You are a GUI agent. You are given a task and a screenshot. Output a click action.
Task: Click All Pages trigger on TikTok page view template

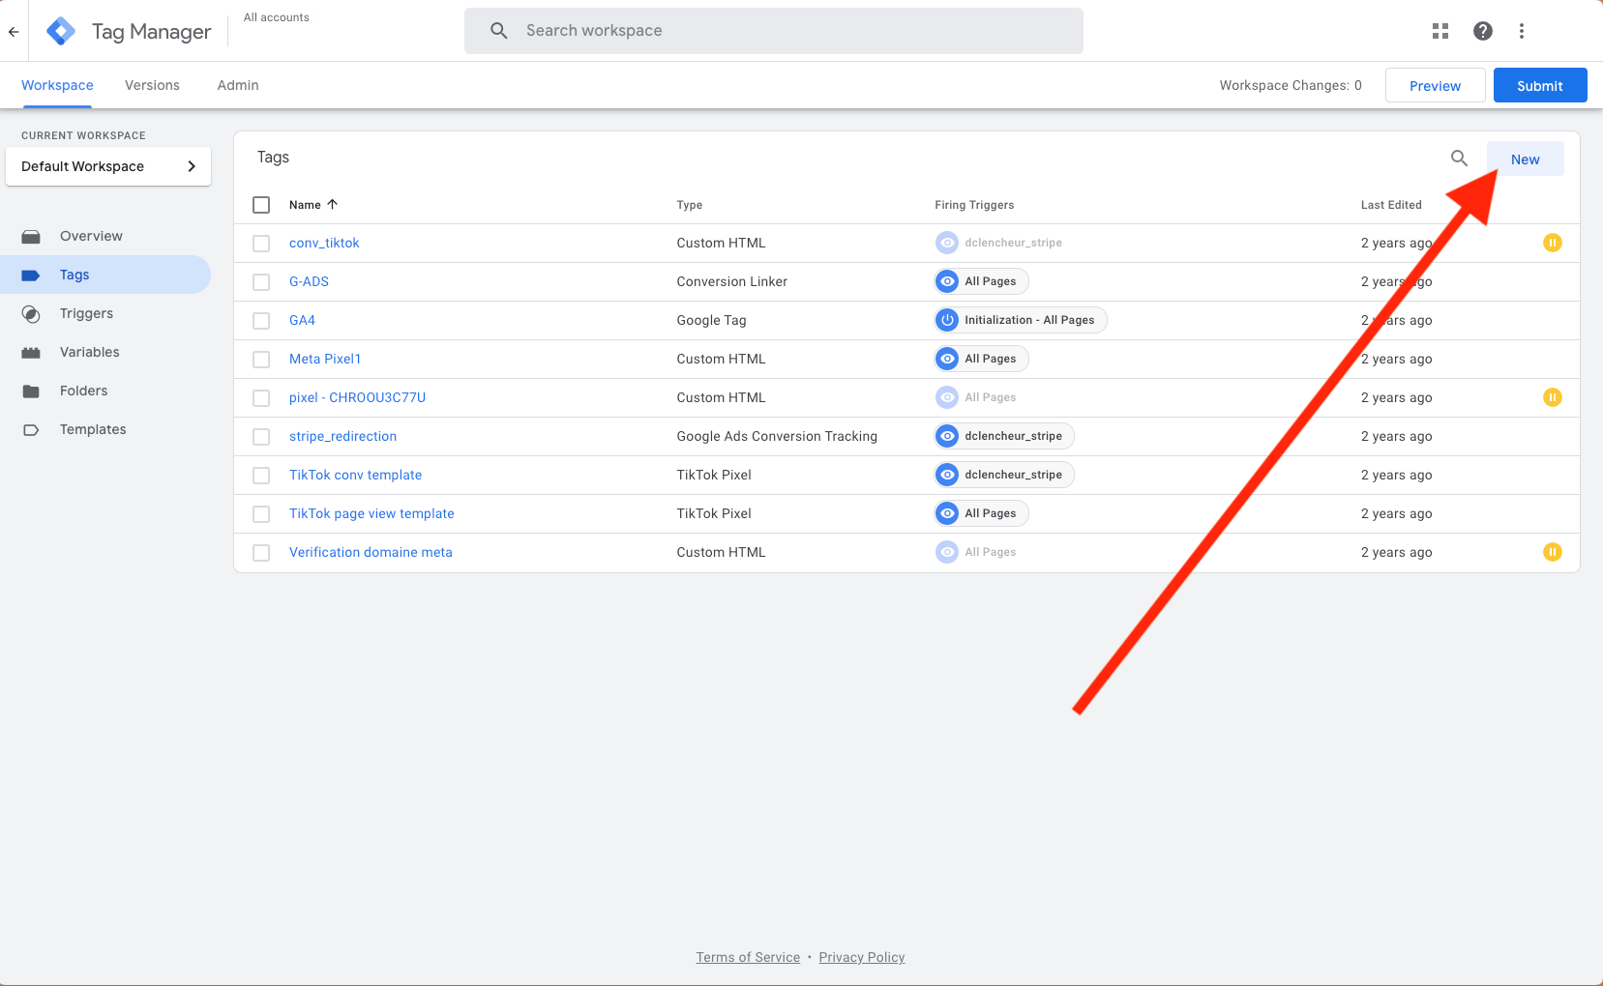[981, 513]
